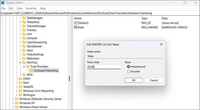Screen dimensions: 200x110
Task: Click the Windows Defender Security Center folder icon
Action: coord(17,99)
